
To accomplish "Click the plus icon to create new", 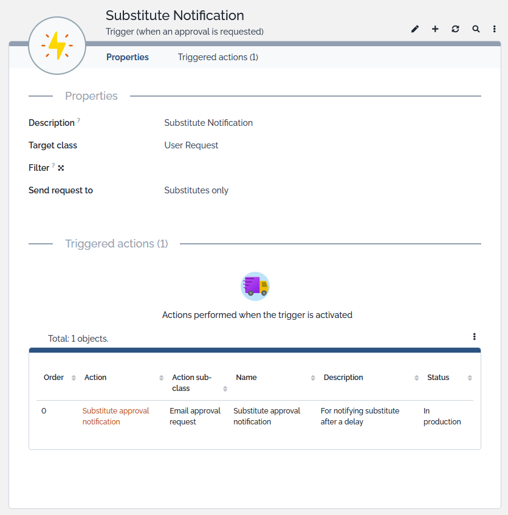I will [435, 29].
